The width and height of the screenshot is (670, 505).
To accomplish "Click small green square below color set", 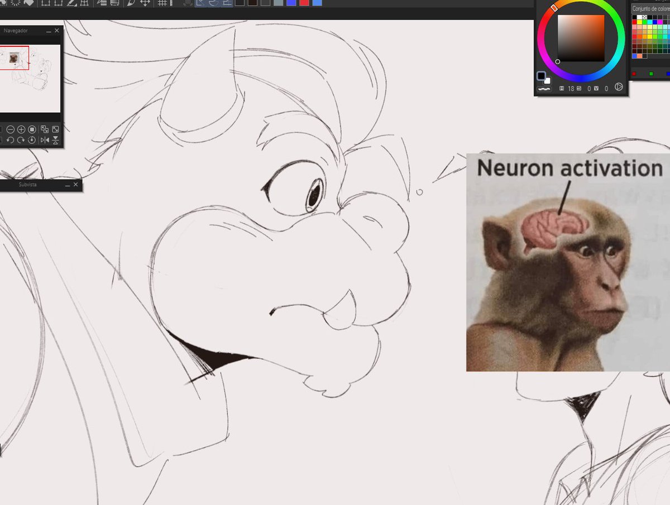I will click(651, 74).
